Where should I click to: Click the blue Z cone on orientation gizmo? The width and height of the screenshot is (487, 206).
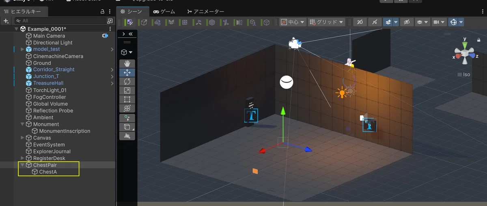[472, 55]
